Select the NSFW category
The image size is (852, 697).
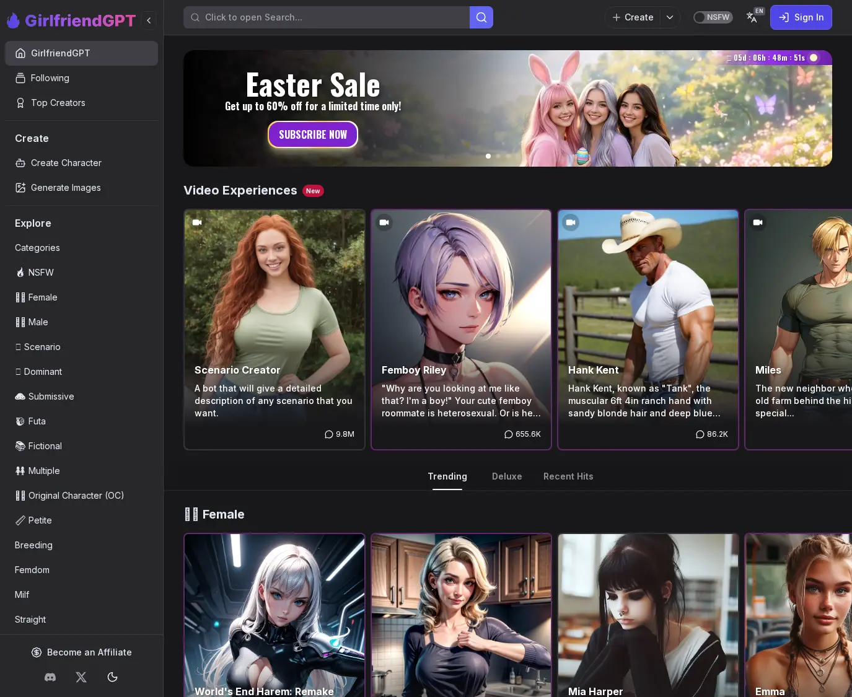coord(81,273)
